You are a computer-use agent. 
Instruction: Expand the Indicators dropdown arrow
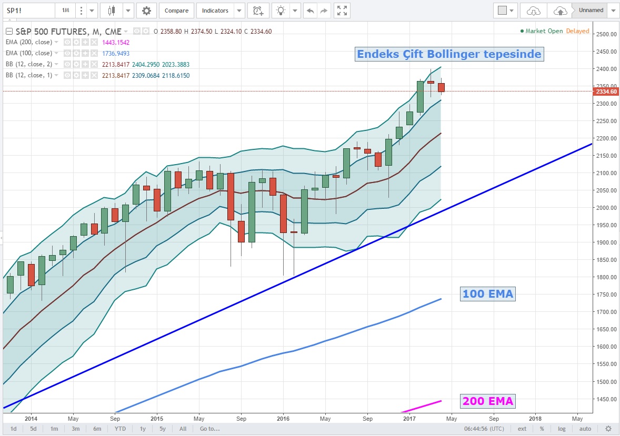[239, 11]
